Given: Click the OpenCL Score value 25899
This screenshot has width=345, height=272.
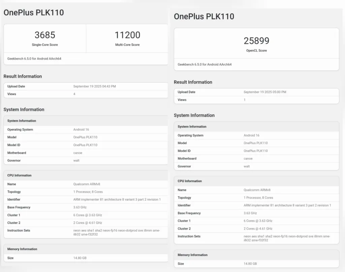Looking at the screenshot, I should [256, 40].
